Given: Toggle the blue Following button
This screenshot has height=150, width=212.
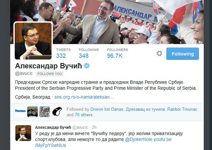Looking at the screenshot, I should coord(183,54).
